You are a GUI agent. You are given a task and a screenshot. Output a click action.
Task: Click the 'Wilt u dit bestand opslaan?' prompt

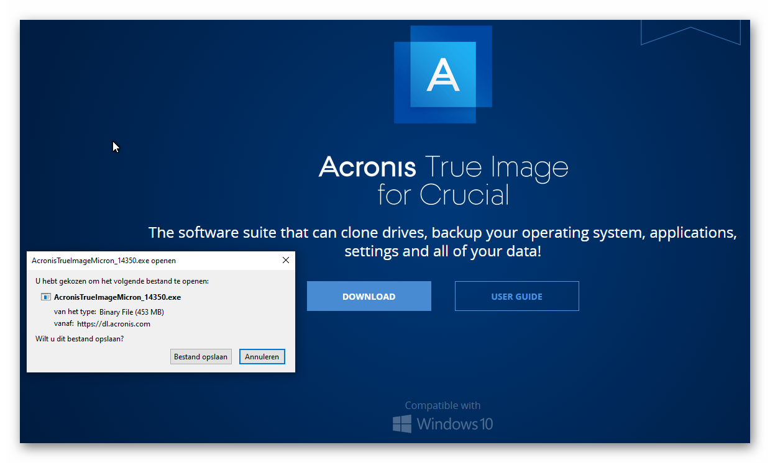point(80,339)
